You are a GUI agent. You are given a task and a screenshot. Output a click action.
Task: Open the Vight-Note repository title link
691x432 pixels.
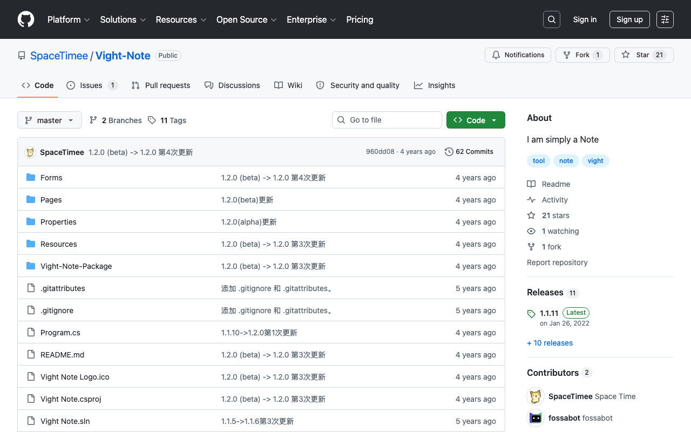click(x=123, y=56)
